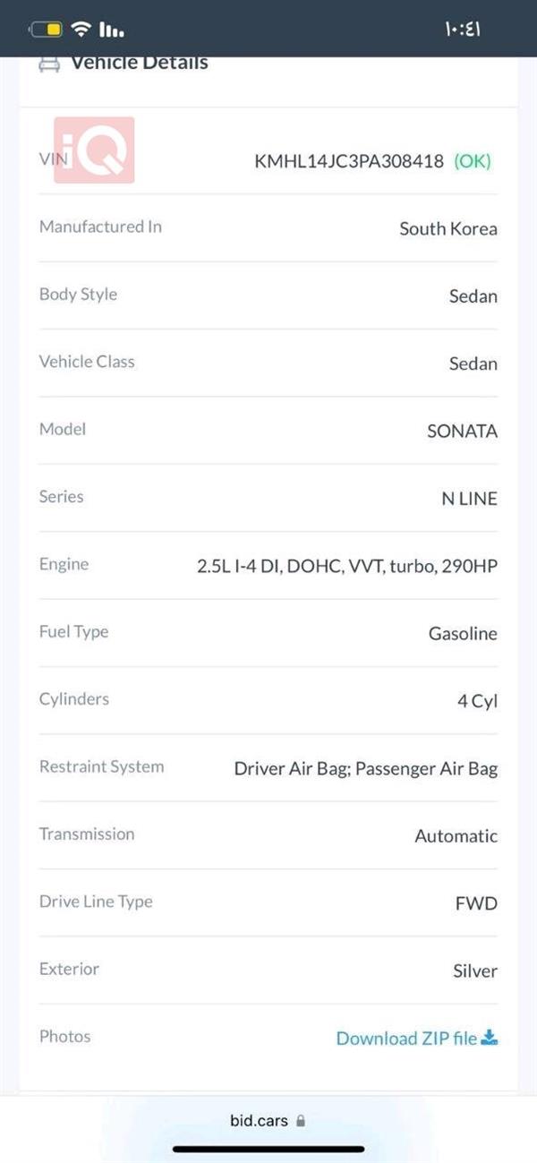The image size is (537, 1163).
Task: Click the SONATA model value
Action: point(462,431)
